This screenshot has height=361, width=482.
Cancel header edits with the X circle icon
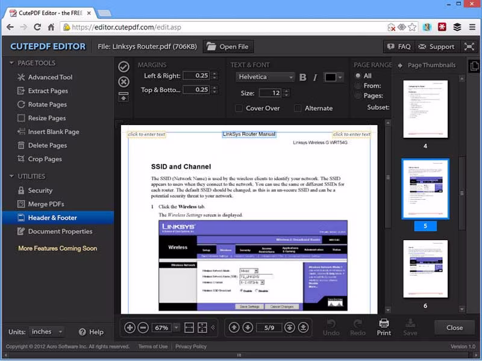tap(124, 82)
